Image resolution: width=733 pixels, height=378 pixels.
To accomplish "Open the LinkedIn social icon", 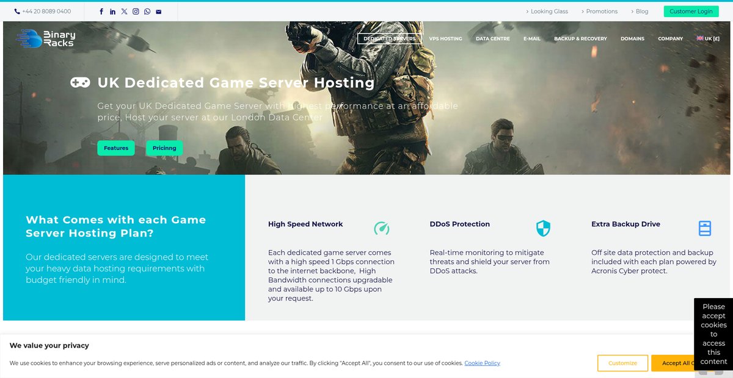I will [x=113, y=12].
